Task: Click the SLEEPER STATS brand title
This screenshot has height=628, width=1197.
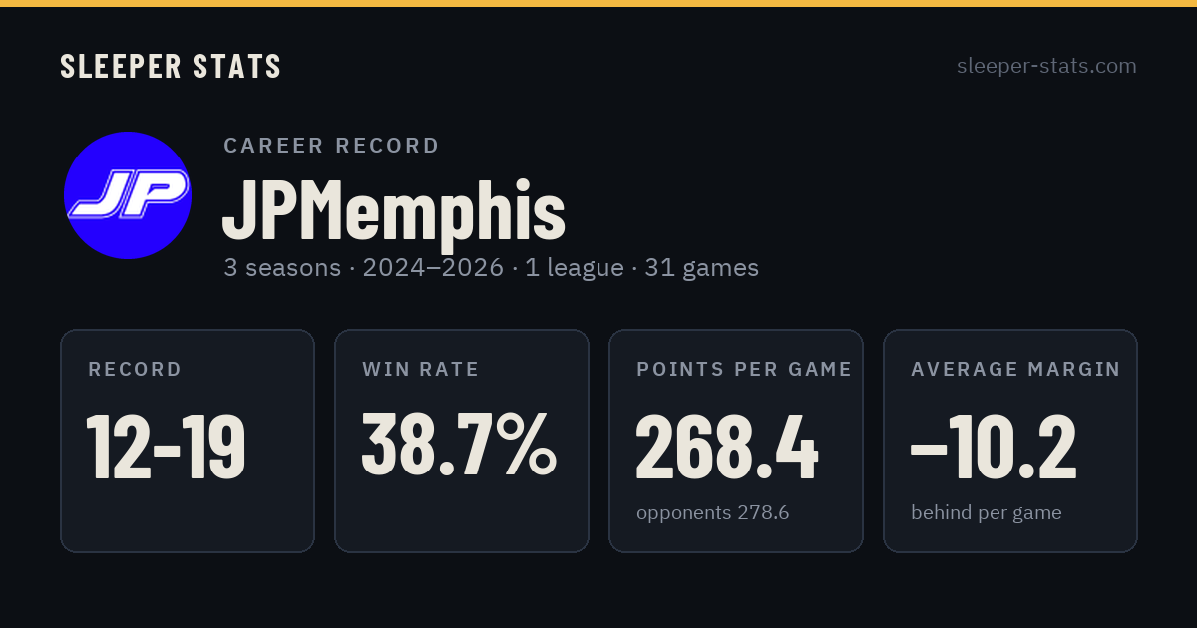Action: pos(171,66)
